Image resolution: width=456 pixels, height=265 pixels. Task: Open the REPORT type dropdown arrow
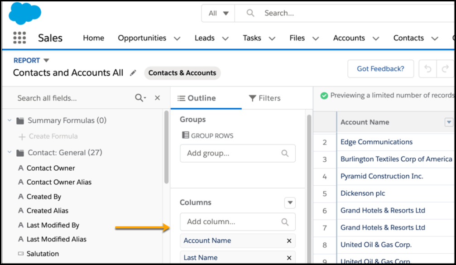[46, 60]
